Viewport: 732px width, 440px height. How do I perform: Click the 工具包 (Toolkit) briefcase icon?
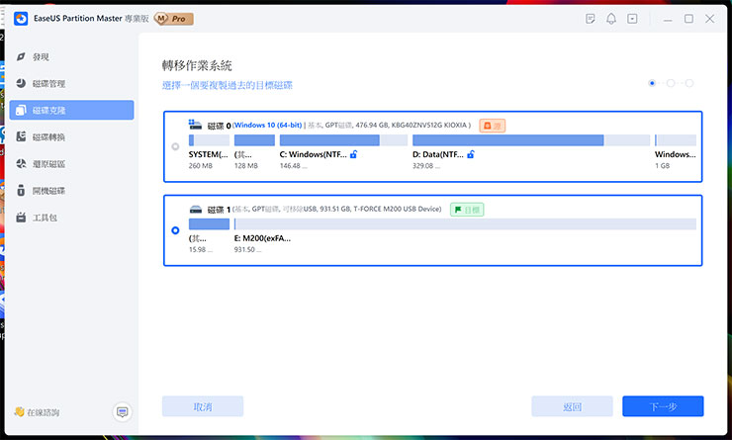(x=21, y=218)
